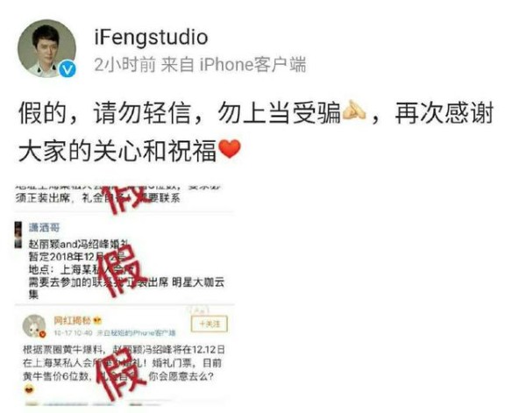Screen dimensions: 526x413
Task: Click the main post text '假的，请勿轻信'
Action: [x=104, y=113]
